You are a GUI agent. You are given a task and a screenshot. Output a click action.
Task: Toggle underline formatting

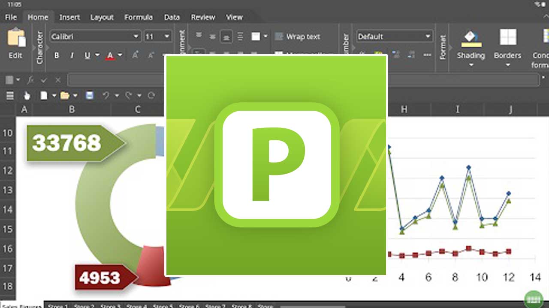(87, 56)
